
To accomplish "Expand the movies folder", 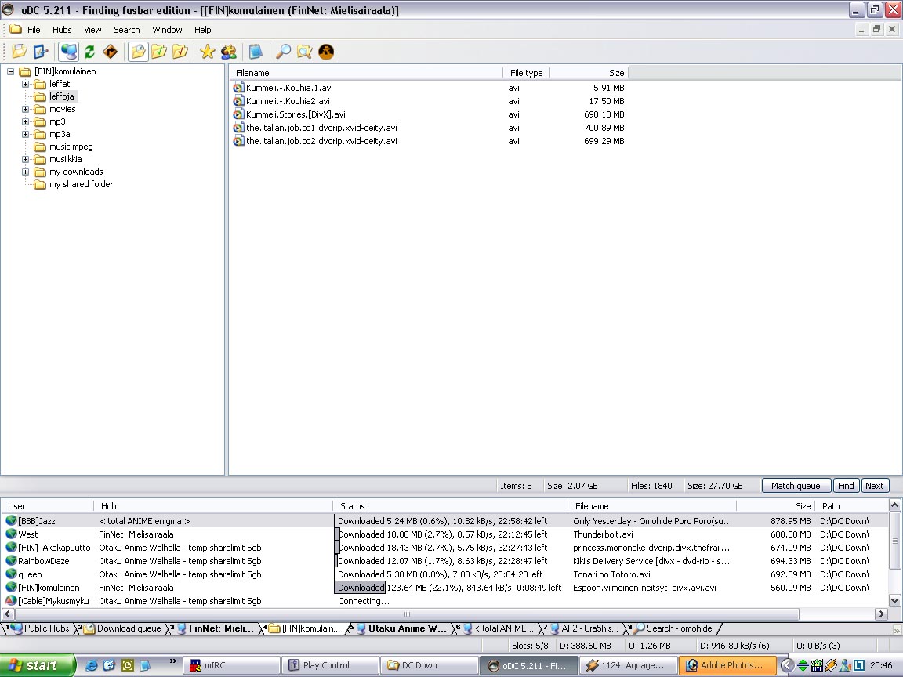I will [25, 110].
